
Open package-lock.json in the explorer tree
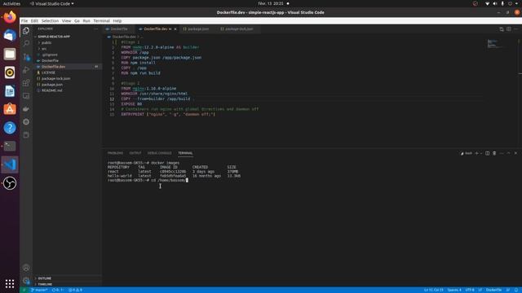click(55, 78)
